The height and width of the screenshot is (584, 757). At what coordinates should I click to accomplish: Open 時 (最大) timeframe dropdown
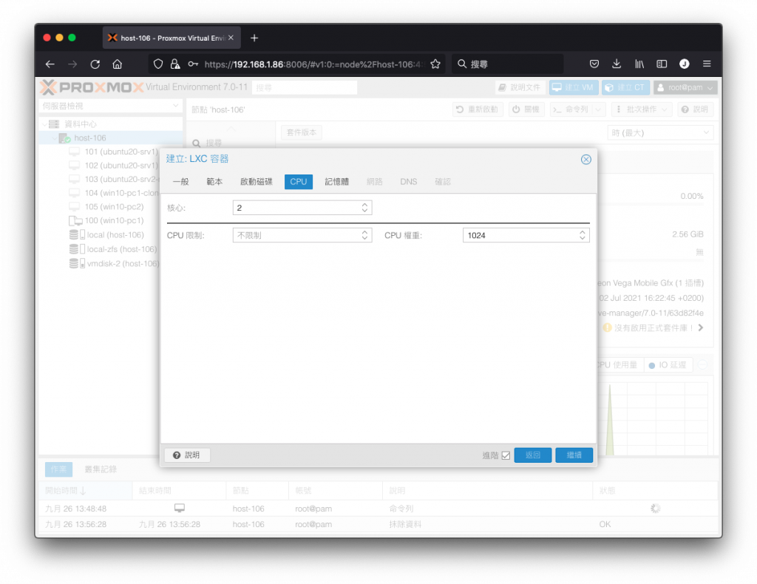tap(659, 133)
